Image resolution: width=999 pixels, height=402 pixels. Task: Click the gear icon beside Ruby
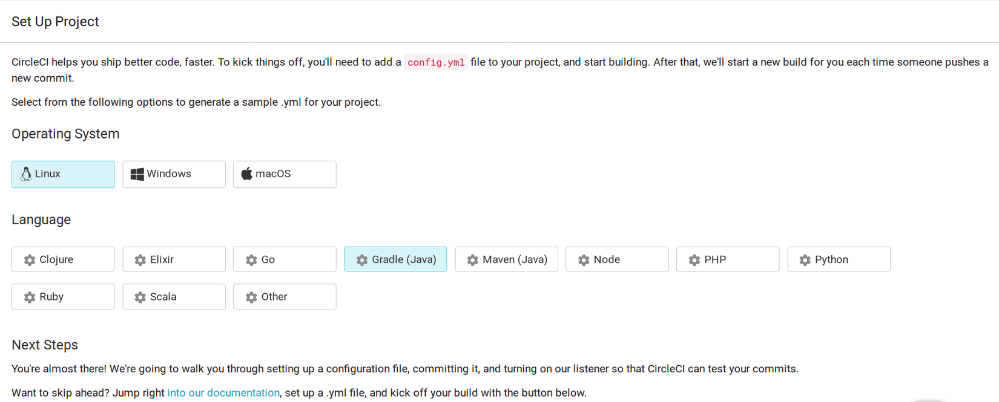coord(29,297)
